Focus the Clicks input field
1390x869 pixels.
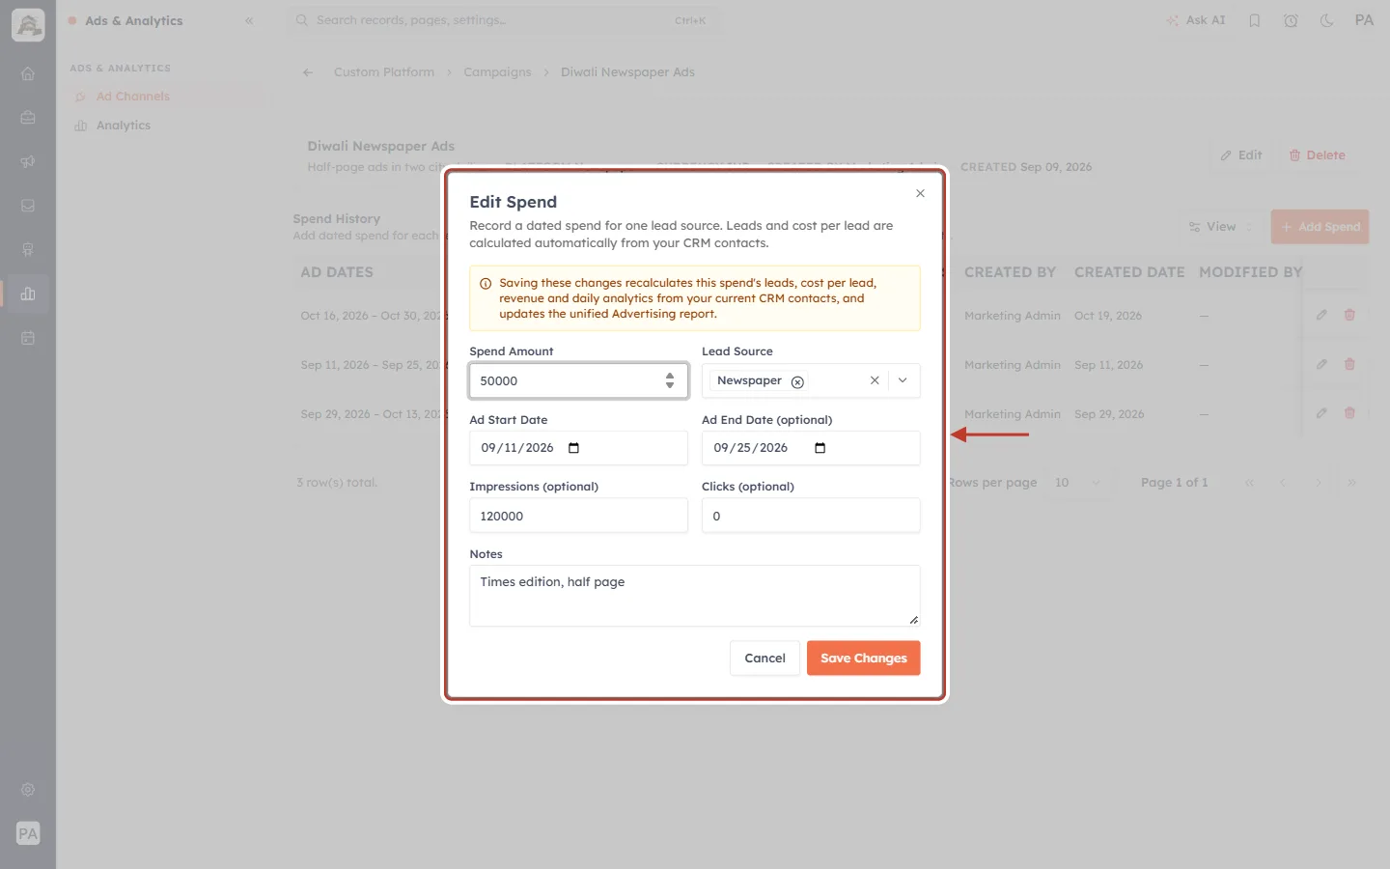pos(811,516)
